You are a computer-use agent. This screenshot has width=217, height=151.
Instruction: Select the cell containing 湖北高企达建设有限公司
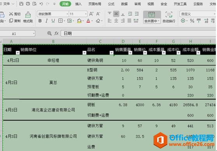point(53,110)
